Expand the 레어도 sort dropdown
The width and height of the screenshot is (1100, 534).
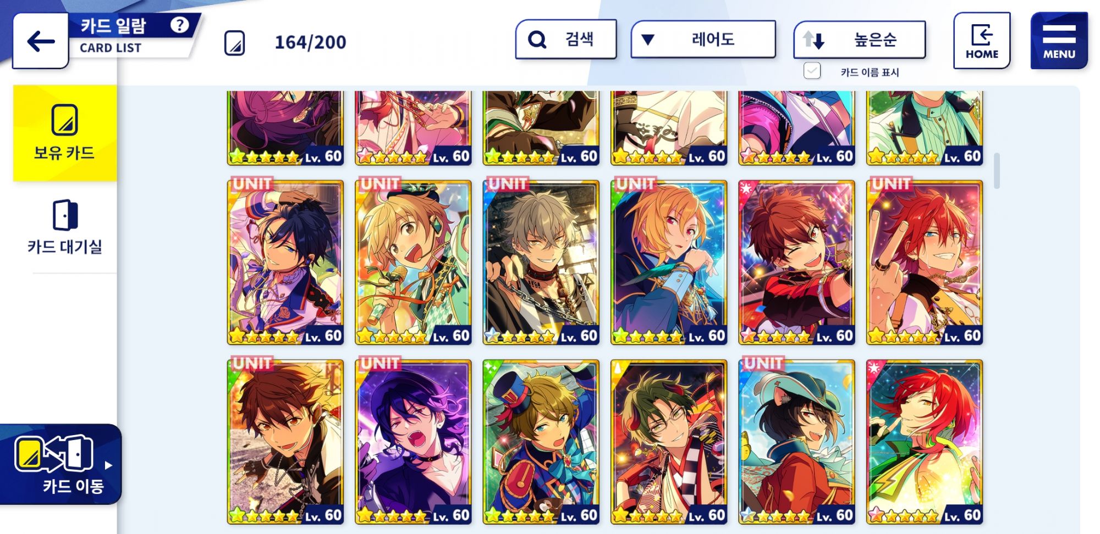pos(703,40)
